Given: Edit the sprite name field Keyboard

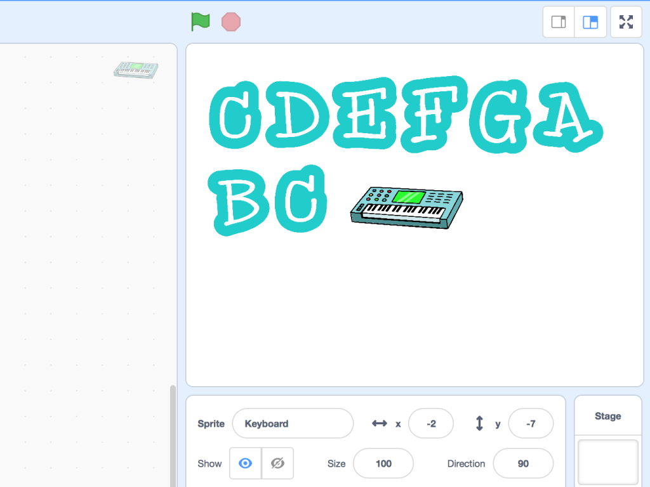Looking at the screenshot, I should click(x=293, y=423).
